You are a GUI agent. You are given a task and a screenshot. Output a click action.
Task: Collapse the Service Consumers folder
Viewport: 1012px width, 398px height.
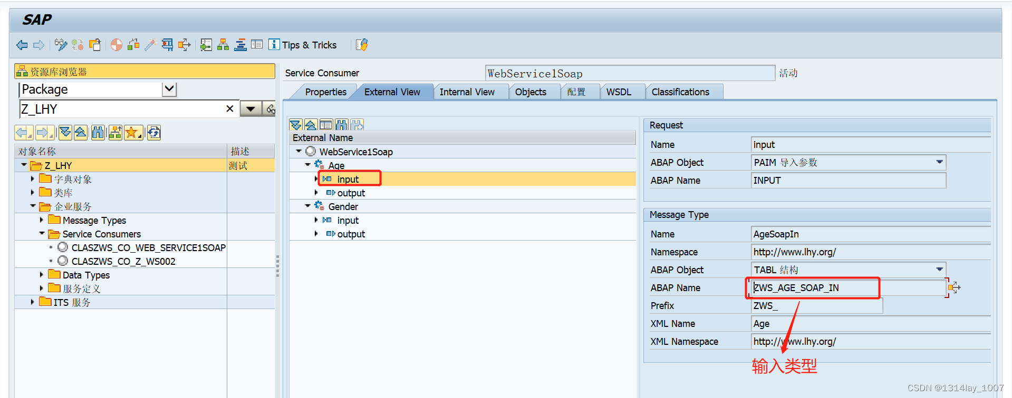[x=42, y=234]
